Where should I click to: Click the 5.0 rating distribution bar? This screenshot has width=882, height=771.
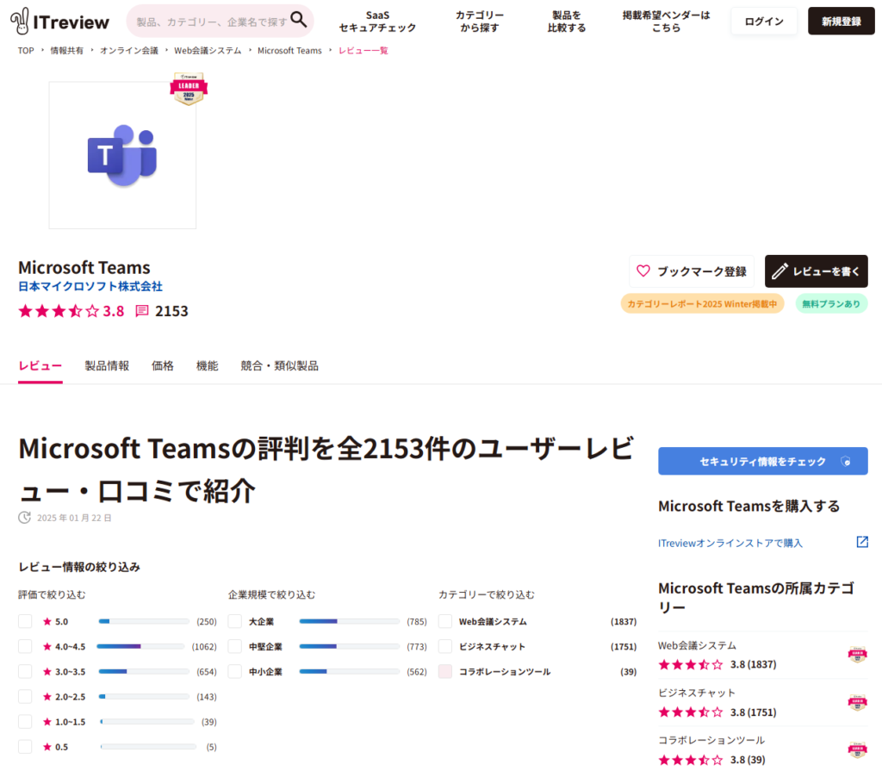tap(144, 621)
